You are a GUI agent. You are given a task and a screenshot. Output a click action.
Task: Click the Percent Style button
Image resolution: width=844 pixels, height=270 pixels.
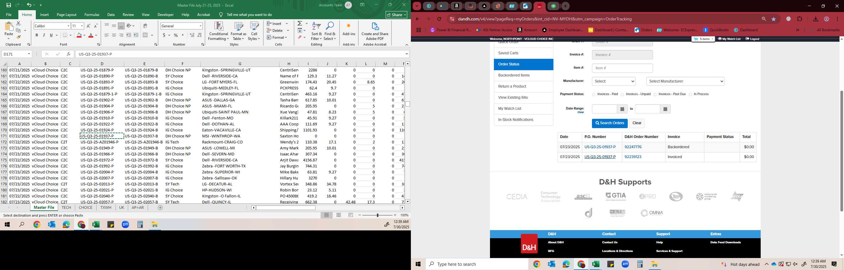176,35
